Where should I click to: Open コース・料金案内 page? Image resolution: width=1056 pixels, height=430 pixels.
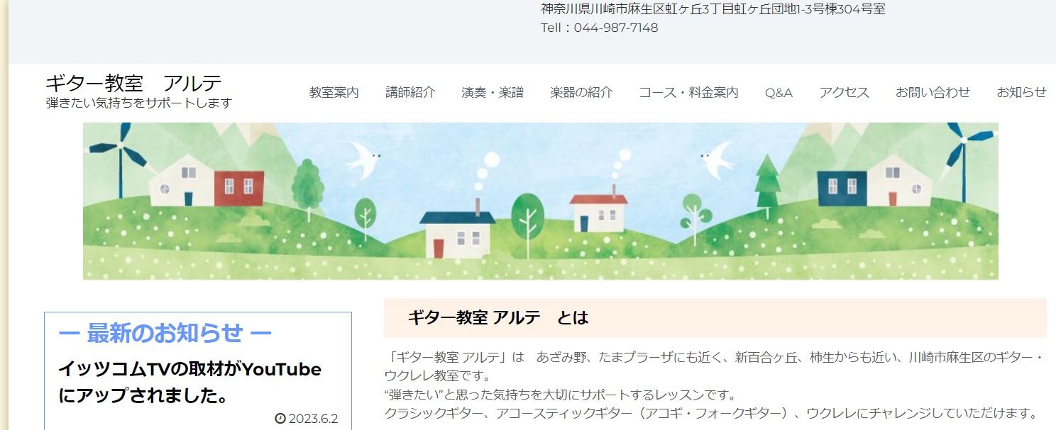(688, 92)
